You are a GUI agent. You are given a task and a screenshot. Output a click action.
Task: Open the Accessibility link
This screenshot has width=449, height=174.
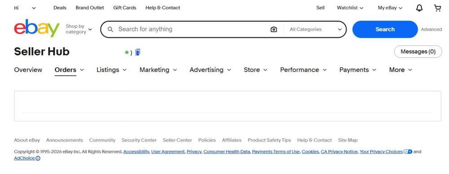point(136,152)
